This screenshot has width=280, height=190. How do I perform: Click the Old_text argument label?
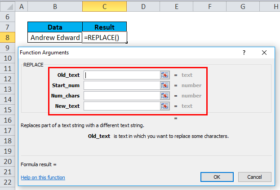[x=68, y=75]
